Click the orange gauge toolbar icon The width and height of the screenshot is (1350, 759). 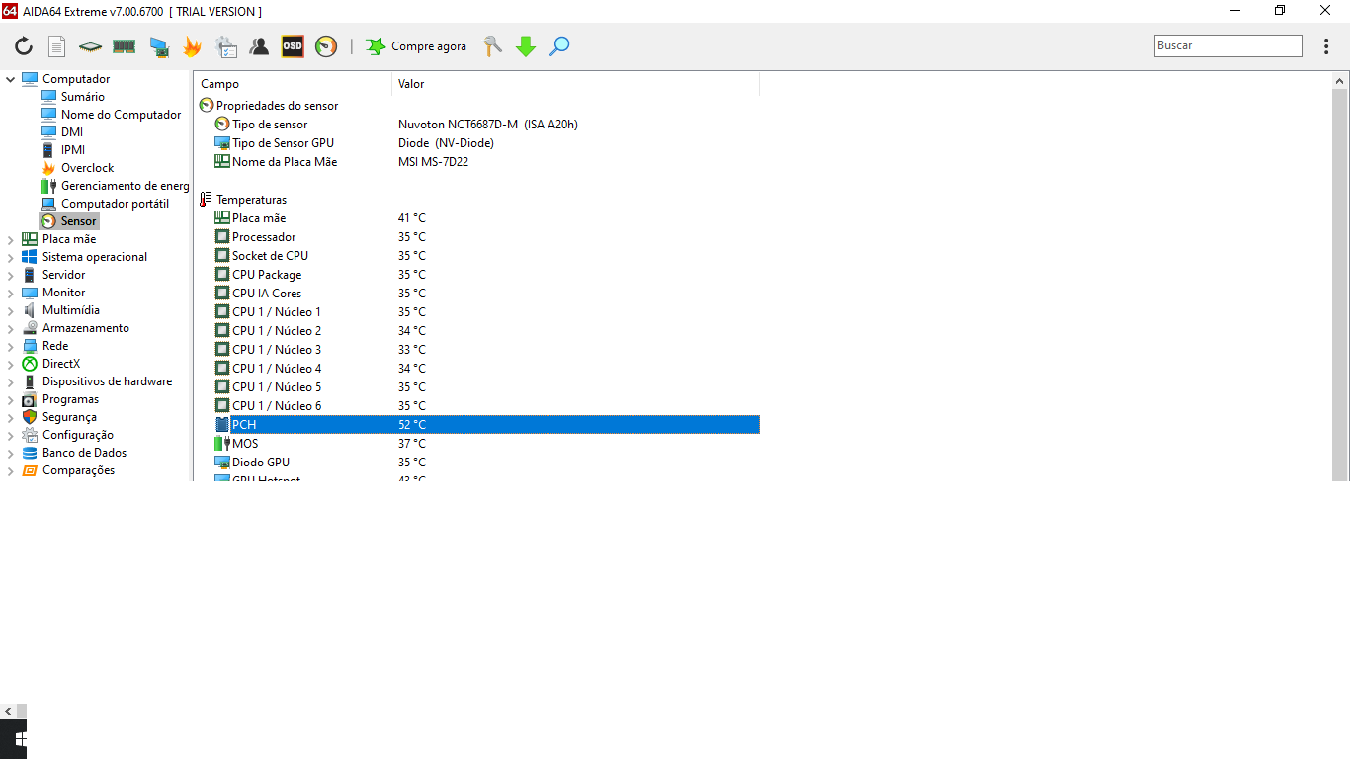pyautogui.click(x=326, y=46)
